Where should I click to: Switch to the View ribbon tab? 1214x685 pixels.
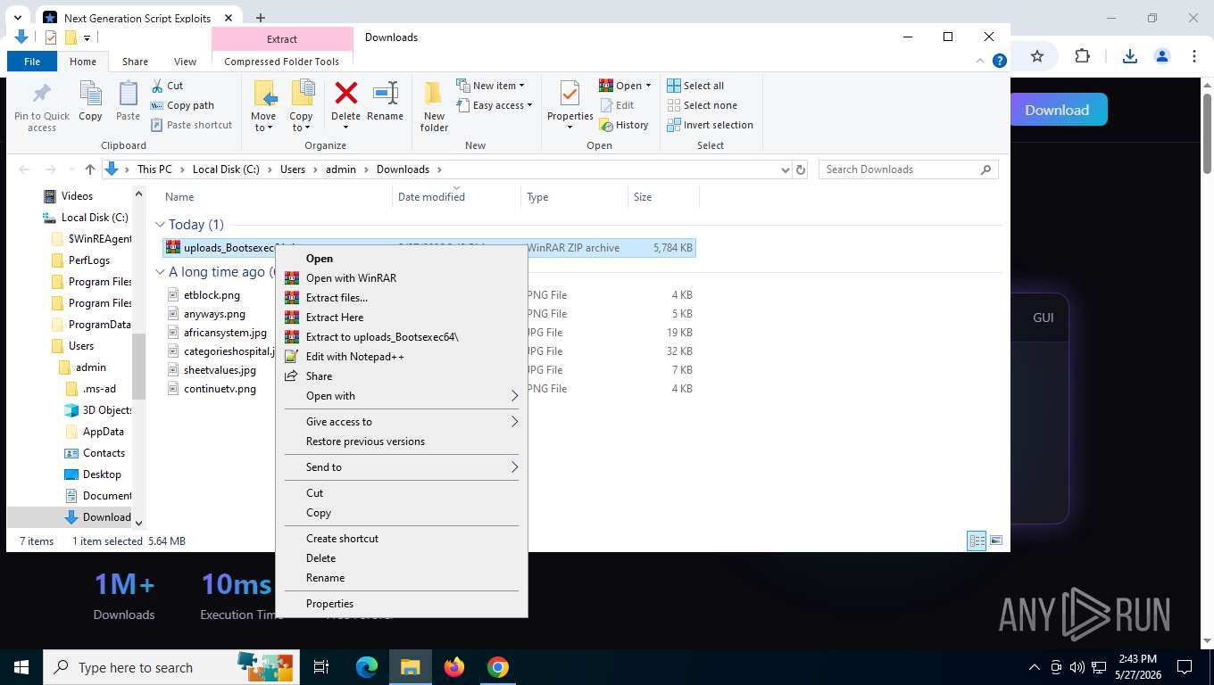[x=185, y=62]
